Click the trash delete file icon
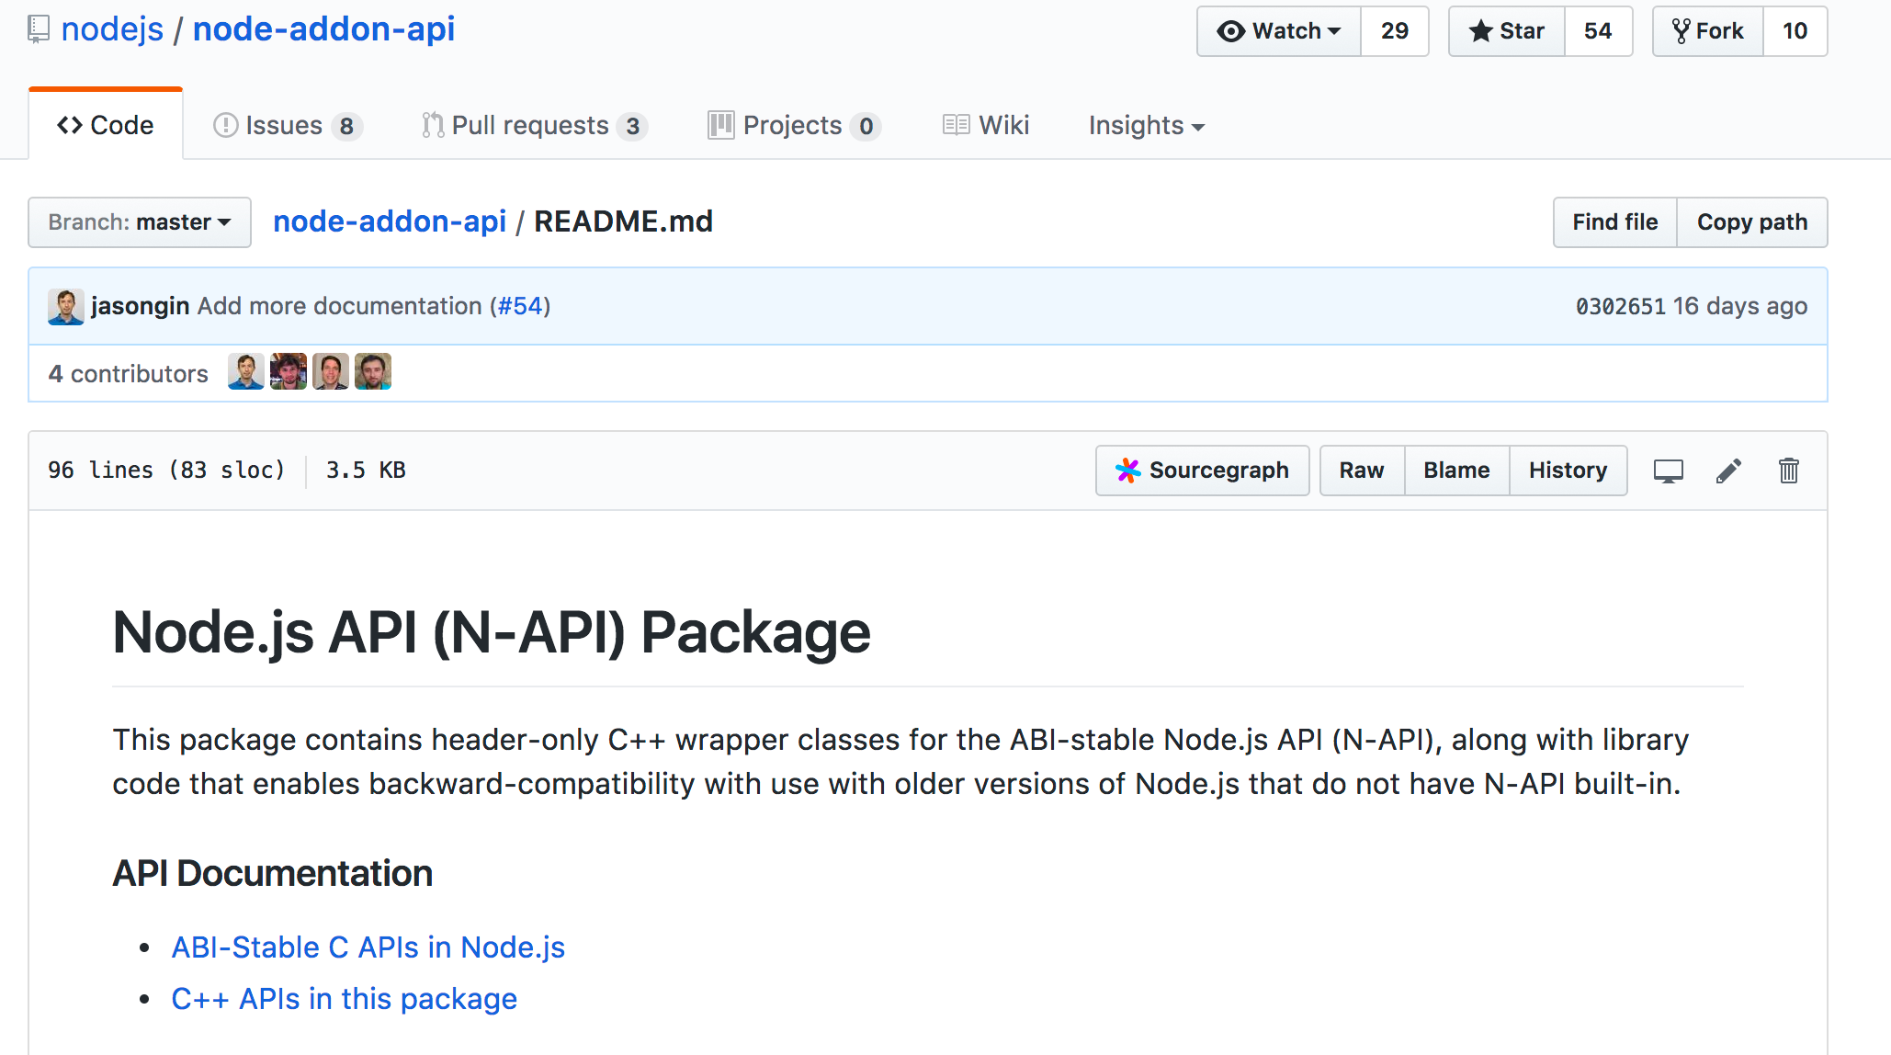The image size is (1891, 1055). 1788,471
